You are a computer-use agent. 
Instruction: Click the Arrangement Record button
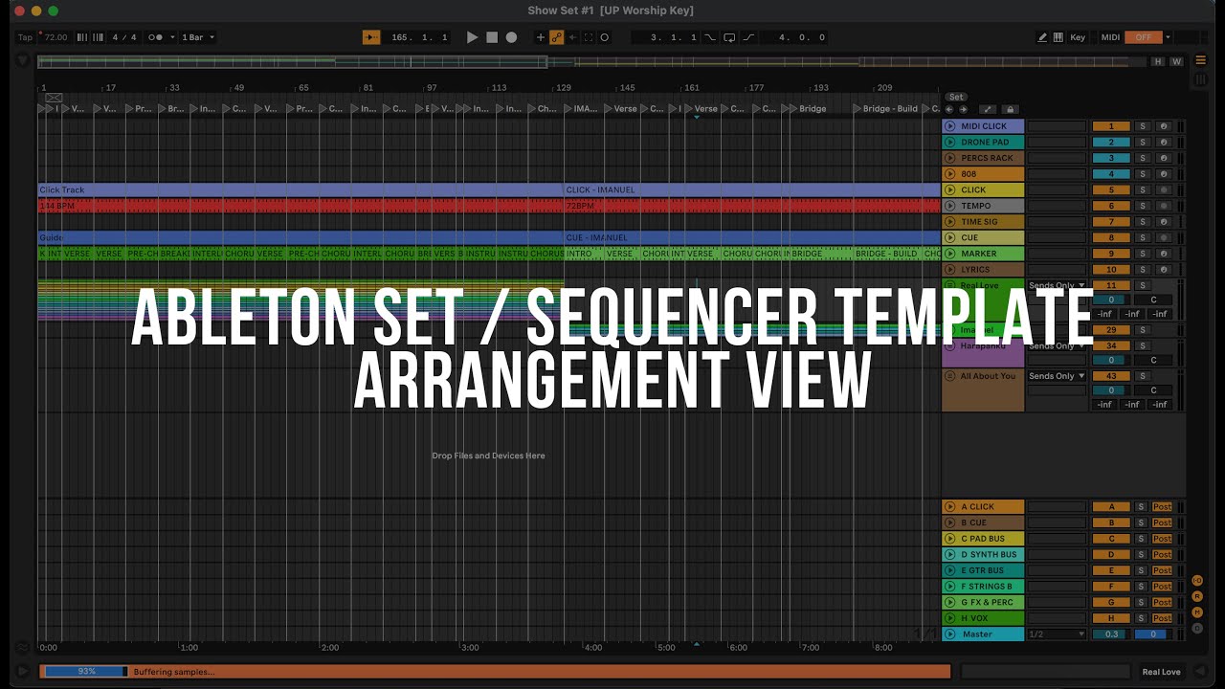tap(511, 37)
